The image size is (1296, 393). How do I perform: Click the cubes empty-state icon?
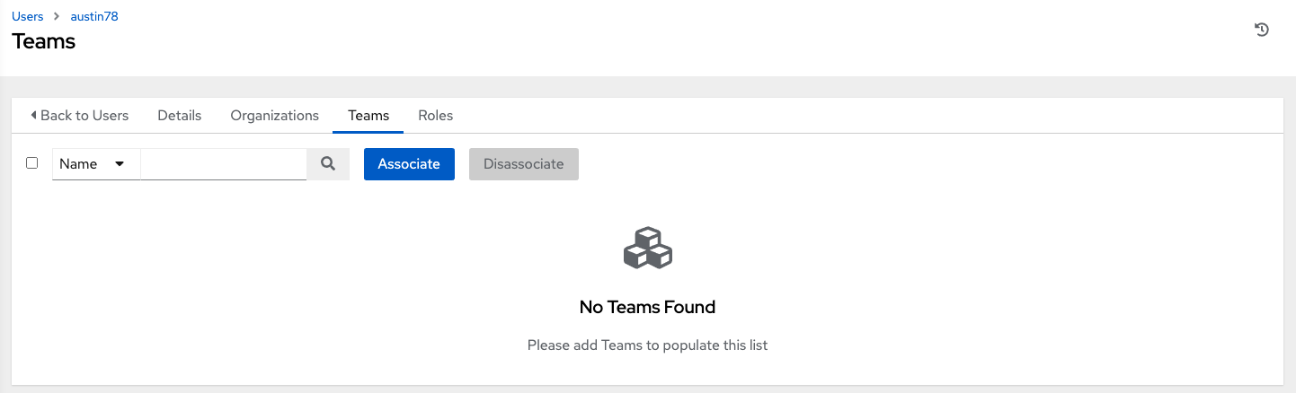[648, 248]
